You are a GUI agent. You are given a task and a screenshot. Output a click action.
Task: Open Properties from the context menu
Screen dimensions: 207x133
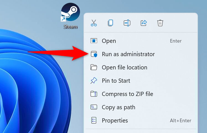click(141, 121)
